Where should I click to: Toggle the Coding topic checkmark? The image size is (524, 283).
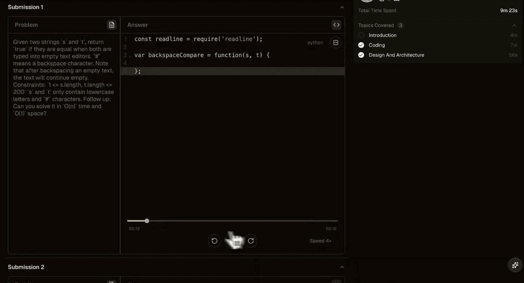(x=361, y=45)
